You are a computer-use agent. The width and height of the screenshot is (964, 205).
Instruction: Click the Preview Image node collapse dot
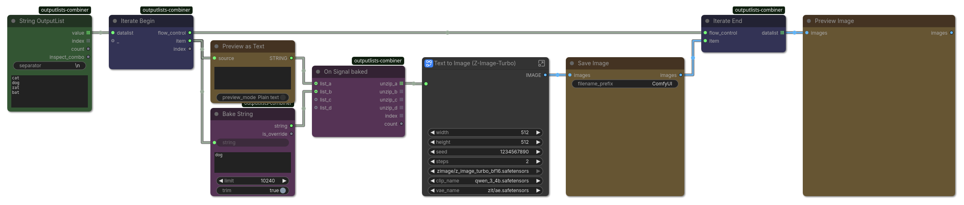click(809, 21)
